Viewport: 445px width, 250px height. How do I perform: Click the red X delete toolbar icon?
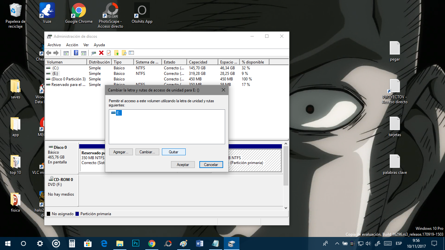tap(101, 53)
